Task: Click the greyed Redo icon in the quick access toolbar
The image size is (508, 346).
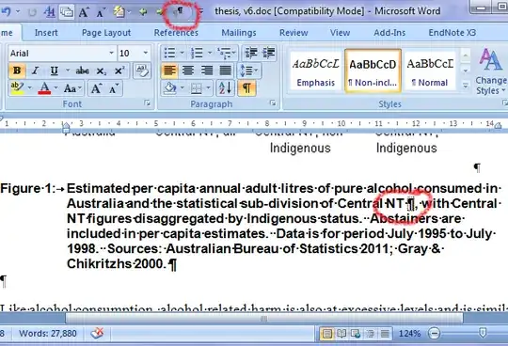Action: pos(32,12)
